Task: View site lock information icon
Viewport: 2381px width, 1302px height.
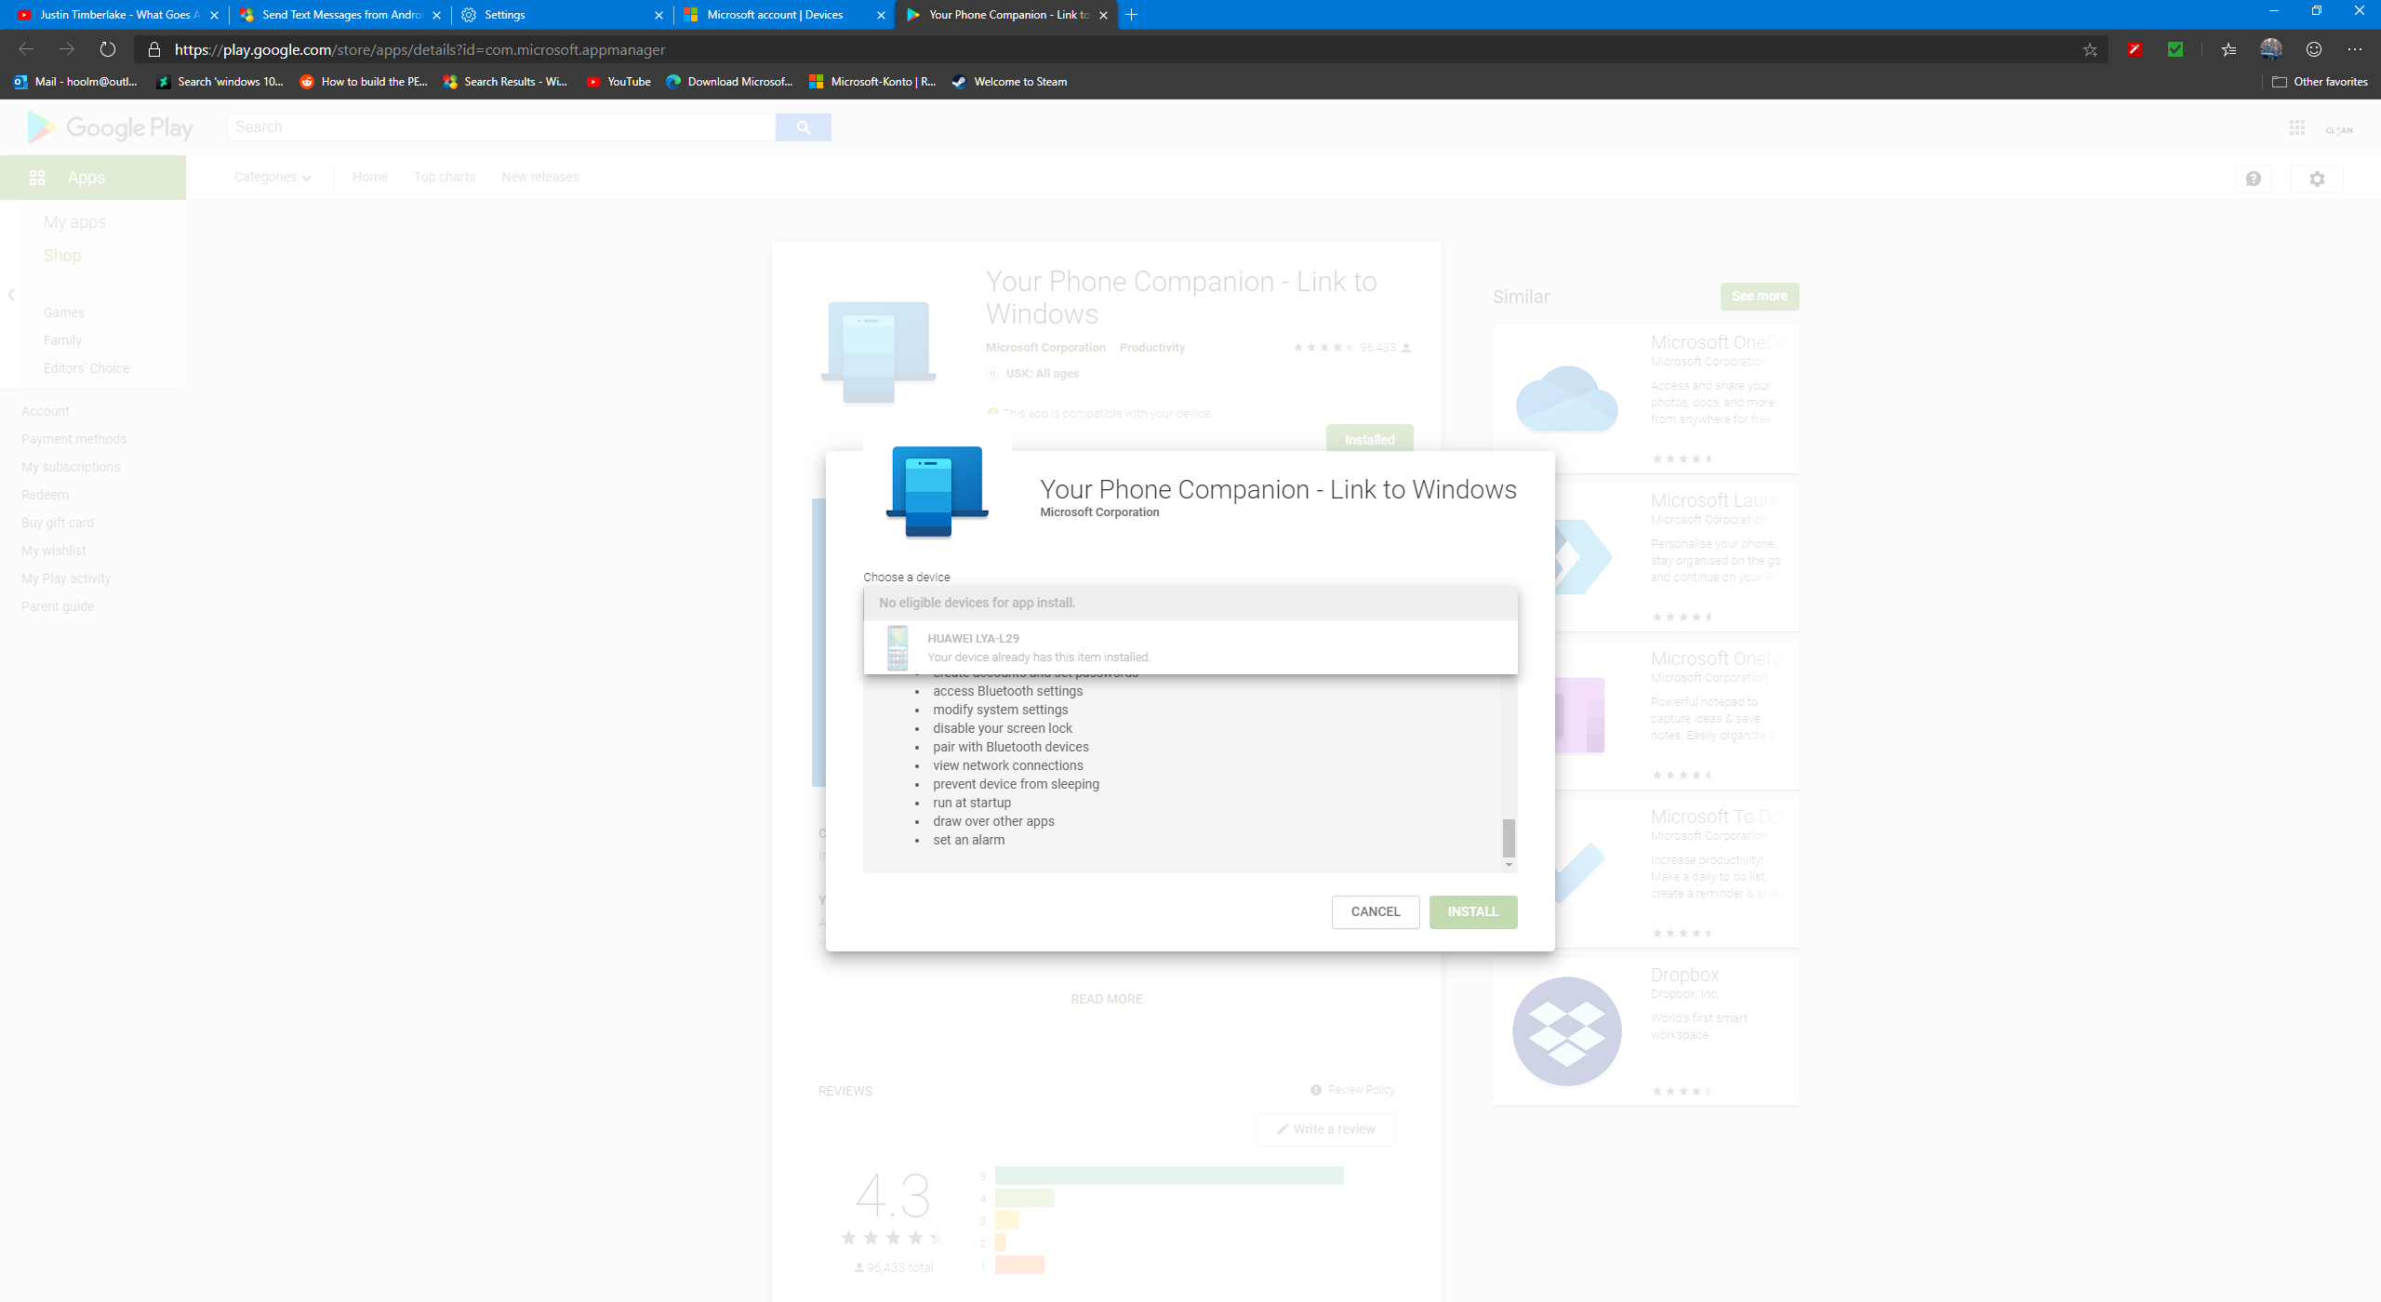Action: click(x=154, y=49)
